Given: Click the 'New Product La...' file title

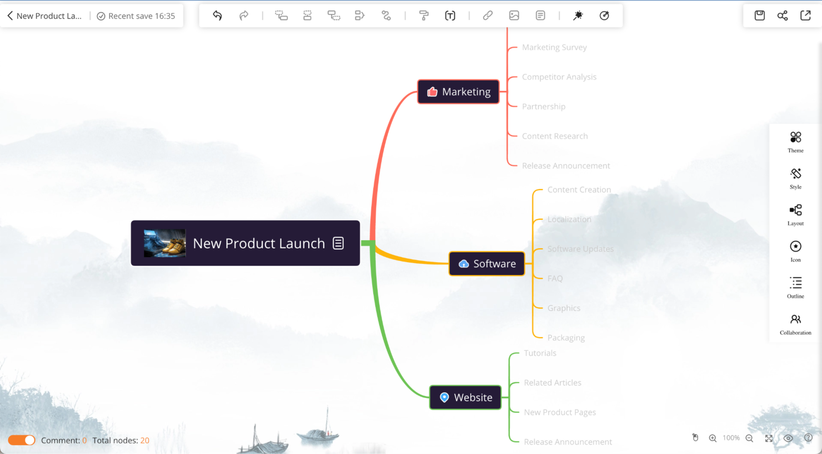Looking at the screenshot, I should [49, 16].
